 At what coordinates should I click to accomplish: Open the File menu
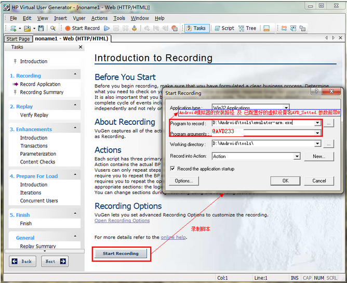(x=14, y=18)
